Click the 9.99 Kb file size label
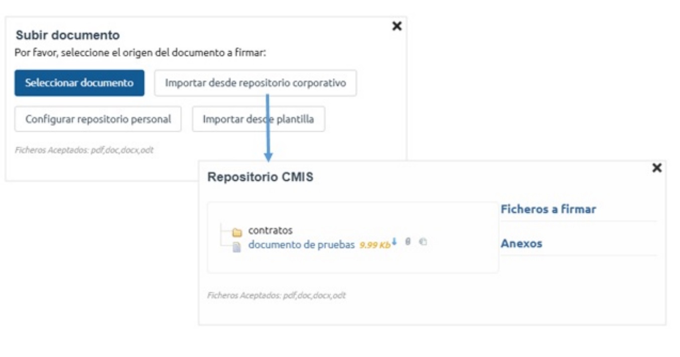 coord(375,246)
